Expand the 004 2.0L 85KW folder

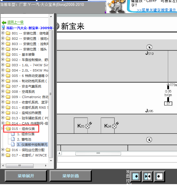coord(3,70)
